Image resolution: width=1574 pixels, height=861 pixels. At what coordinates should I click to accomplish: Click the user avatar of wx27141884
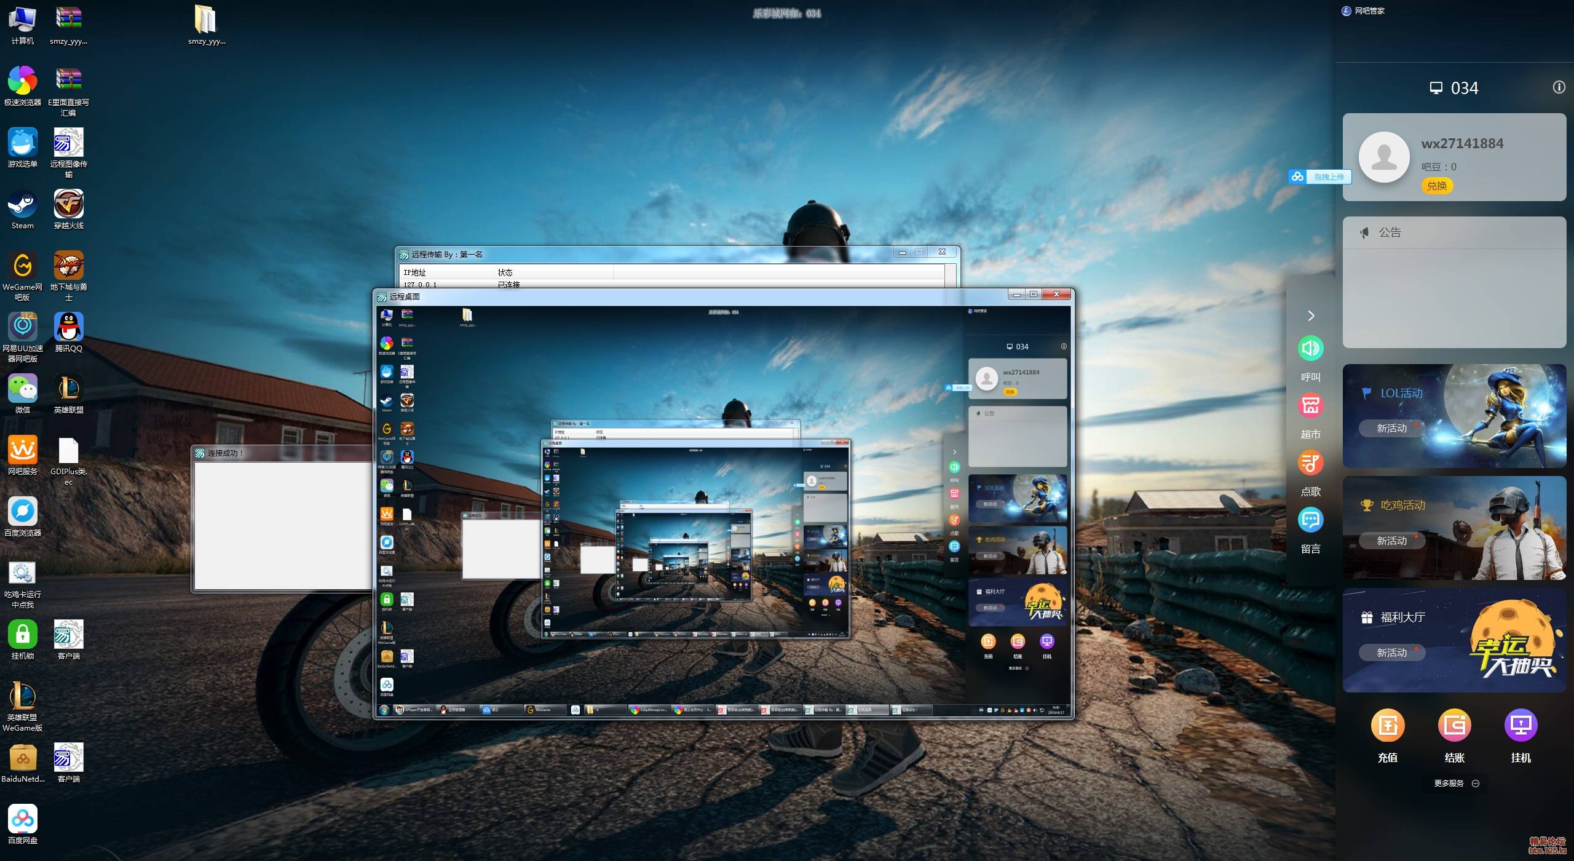click(1384, 157)
